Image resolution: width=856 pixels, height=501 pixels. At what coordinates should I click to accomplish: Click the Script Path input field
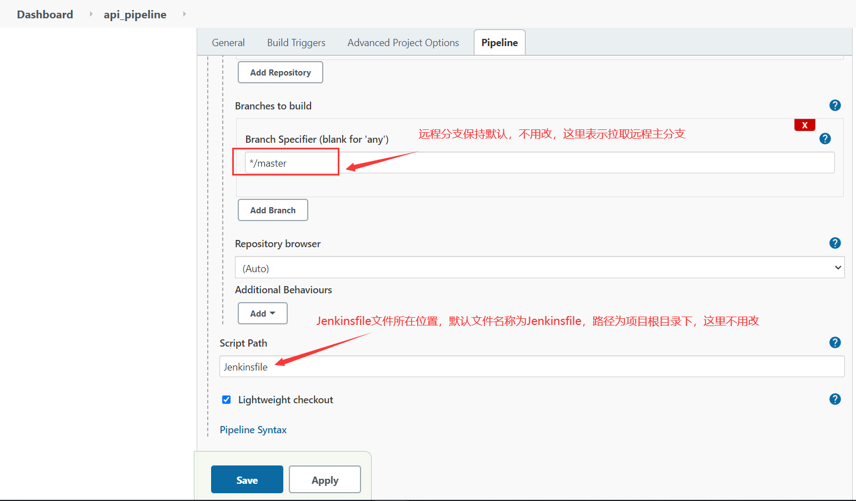point(531,367)
